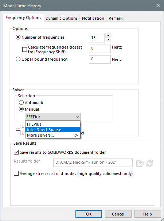Uncheck Save results to SOLIDWORKS document folder
This screenshot has height=221, width=164.
tap(16, 152)
